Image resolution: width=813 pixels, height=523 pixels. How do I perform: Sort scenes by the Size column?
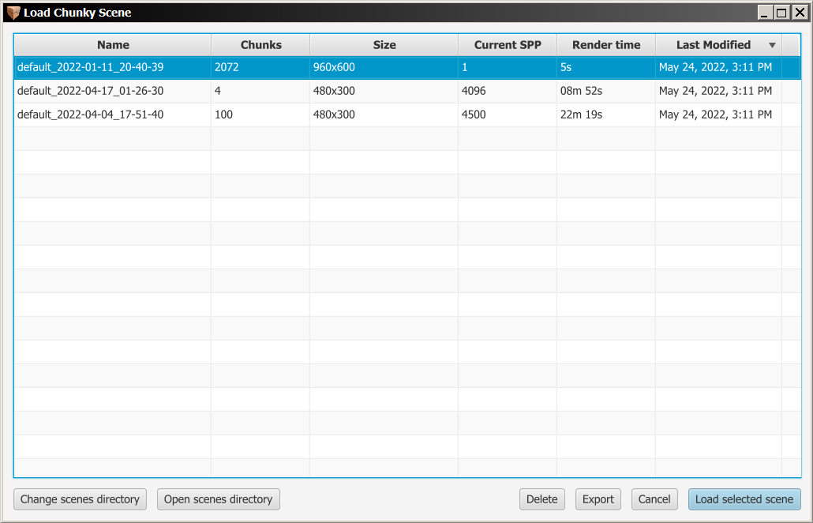(x=384, y=45)
